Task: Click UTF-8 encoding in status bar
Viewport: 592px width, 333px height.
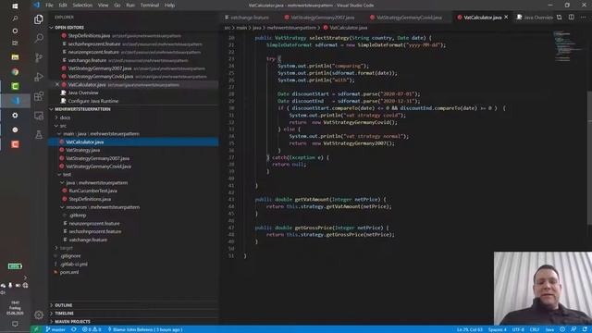Action: coord(518,329)
